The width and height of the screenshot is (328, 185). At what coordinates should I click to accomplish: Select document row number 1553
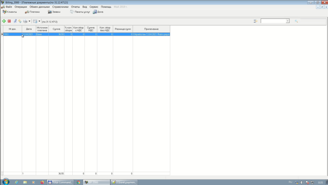pyautogui.click(x=12, y=34)
